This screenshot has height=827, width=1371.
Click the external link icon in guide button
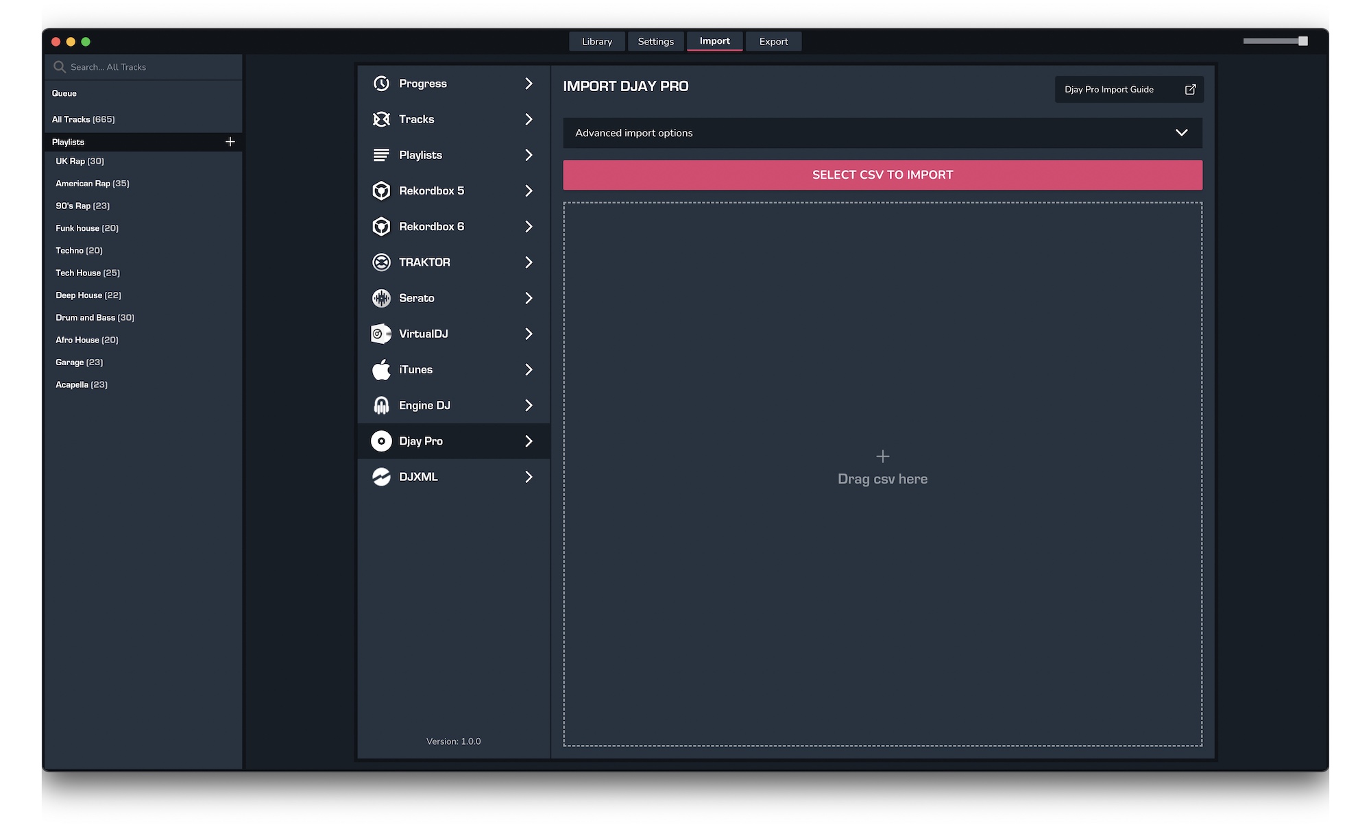click(1191, 90)
